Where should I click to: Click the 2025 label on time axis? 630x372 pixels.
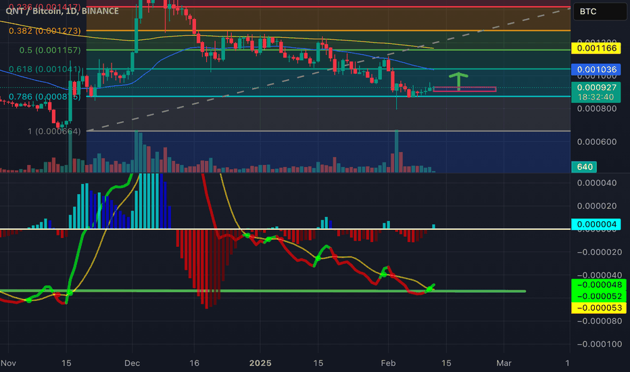[x=260, y=363]
